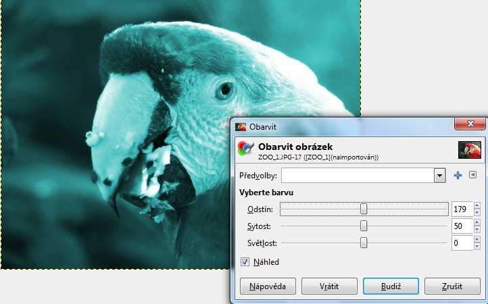488x304 pixels.
Task: Click the Odstín hue slider handle
Action: 364,209
